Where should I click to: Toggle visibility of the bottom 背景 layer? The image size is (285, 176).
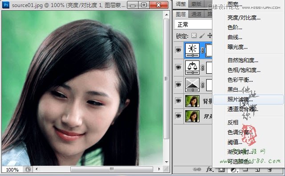click(x=178, y=116)
